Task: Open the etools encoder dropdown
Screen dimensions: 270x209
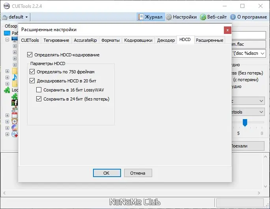Action: click(261, 112)
